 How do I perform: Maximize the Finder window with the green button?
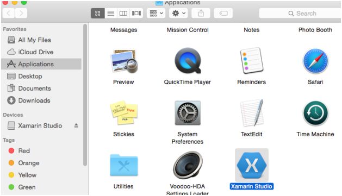[24, 3]
